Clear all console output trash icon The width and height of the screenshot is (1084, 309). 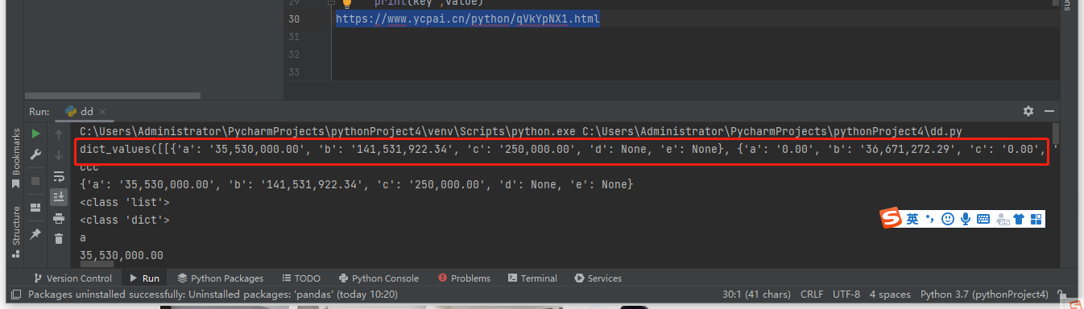[x=59, y=238]
